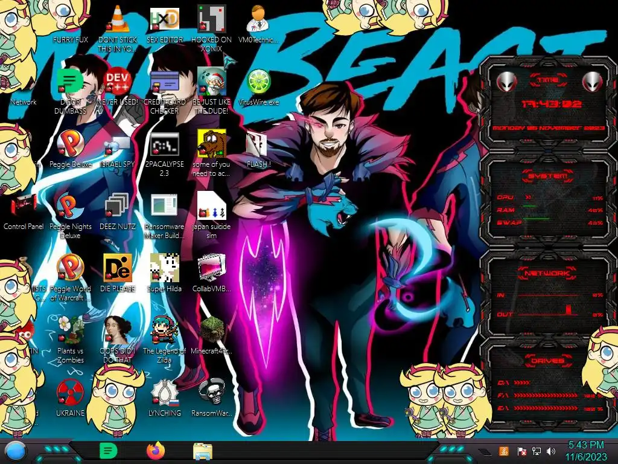Launch Peggle World of Warcraft shortcut
The width and height of the screenshot is (618, 464).
coord(70,268)
